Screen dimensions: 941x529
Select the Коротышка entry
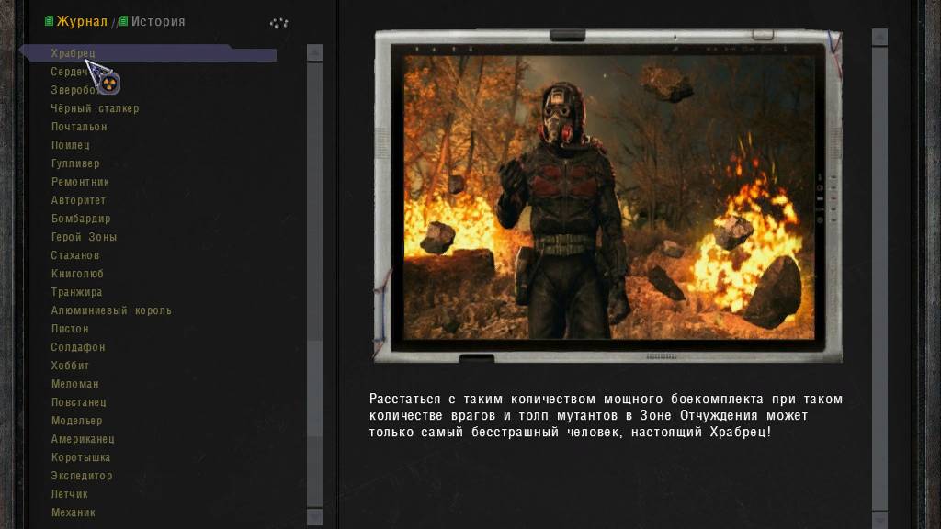(81, 457)
